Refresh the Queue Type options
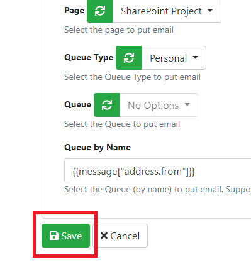The image size is (251, 262). [x=129, y=58]
